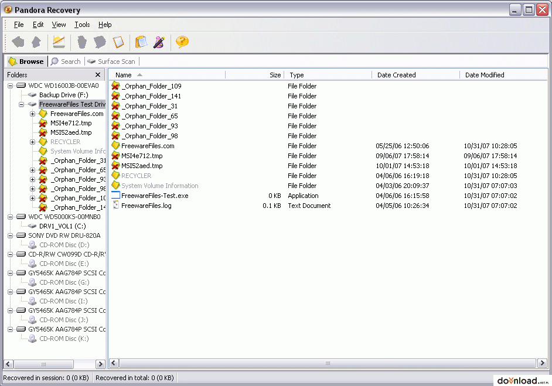Switch to the Search tab
Screen dimensions: 552x386
(x=66, y=62)
